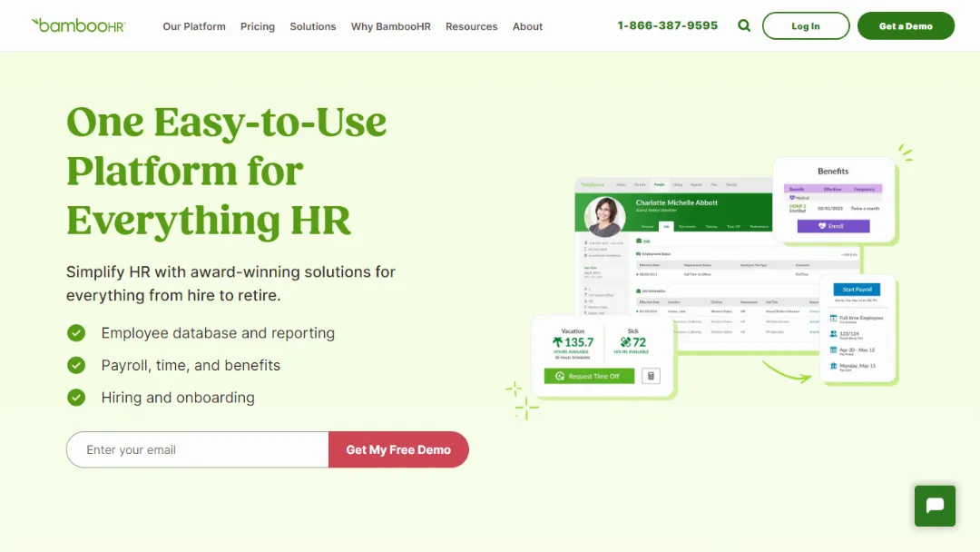Click the "Charlotte Michelle Abbott" name text
Viewport: 980px width, 552px height.
(x=676, y=202)
